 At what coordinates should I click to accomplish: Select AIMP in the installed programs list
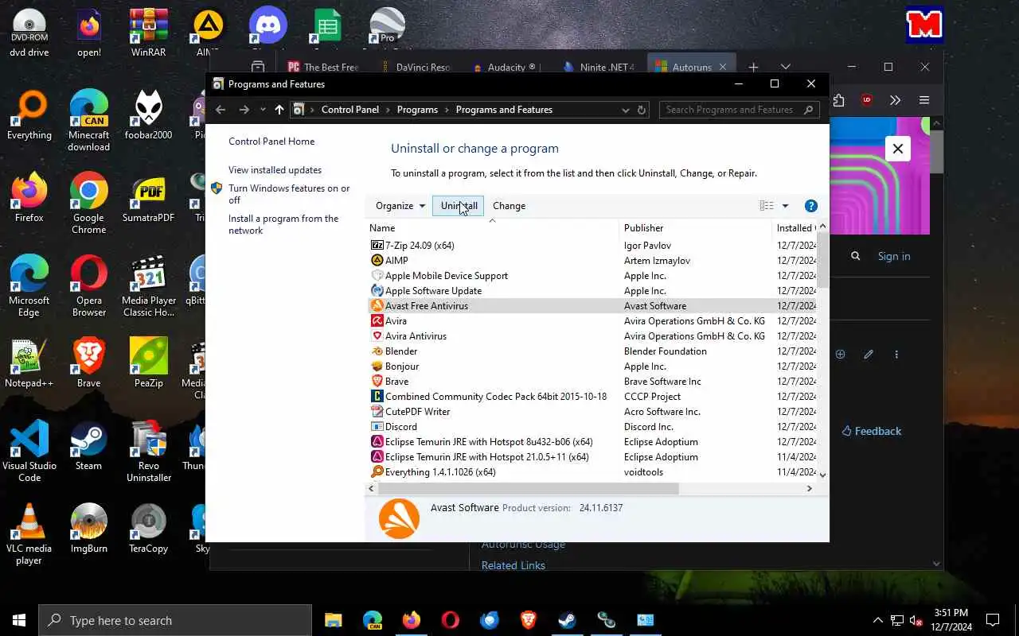(x=593, y=261)
